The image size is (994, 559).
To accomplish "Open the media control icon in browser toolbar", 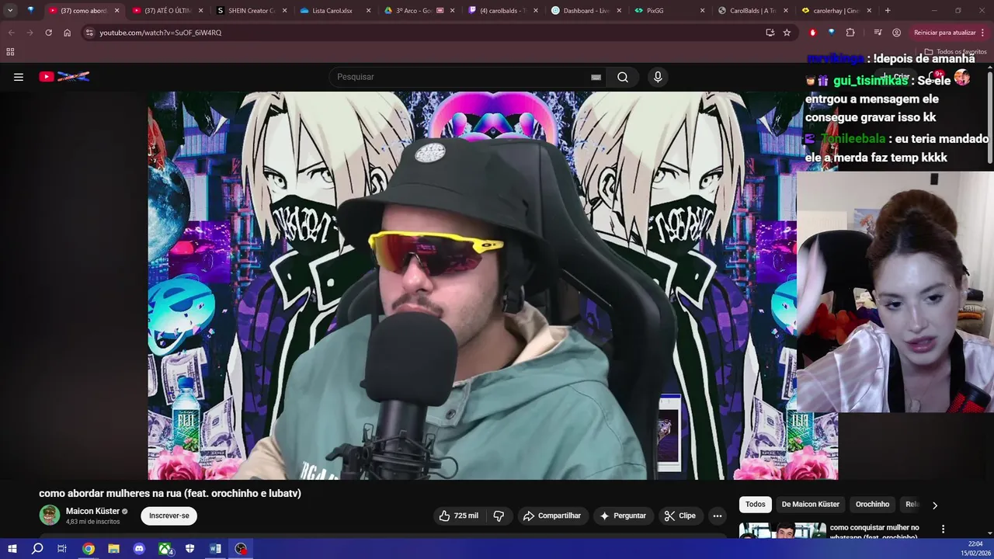I will [878, 33].
